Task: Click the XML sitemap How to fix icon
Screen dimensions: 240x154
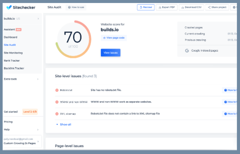Action: point(226,114)
